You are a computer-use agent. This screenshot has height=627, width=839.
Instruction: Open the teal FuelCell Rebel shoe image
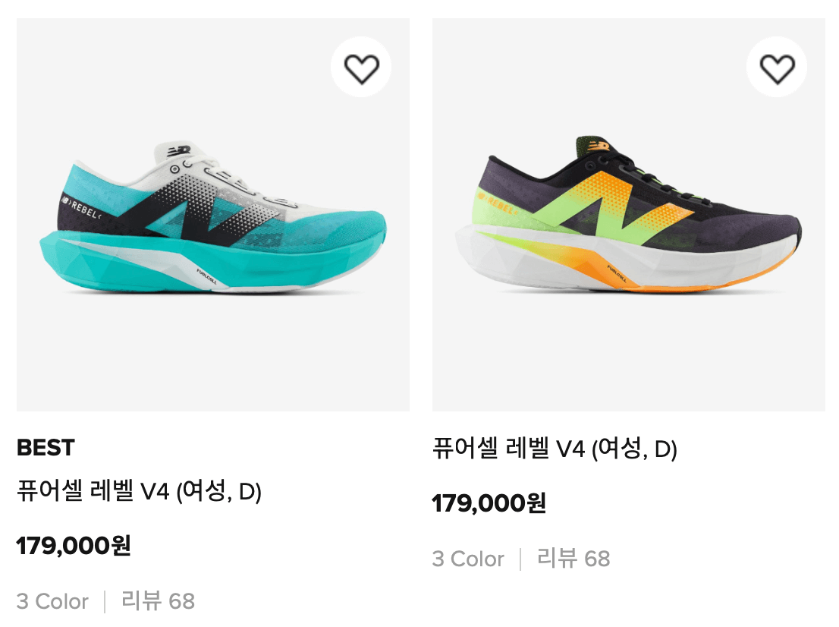click(213, 215)
